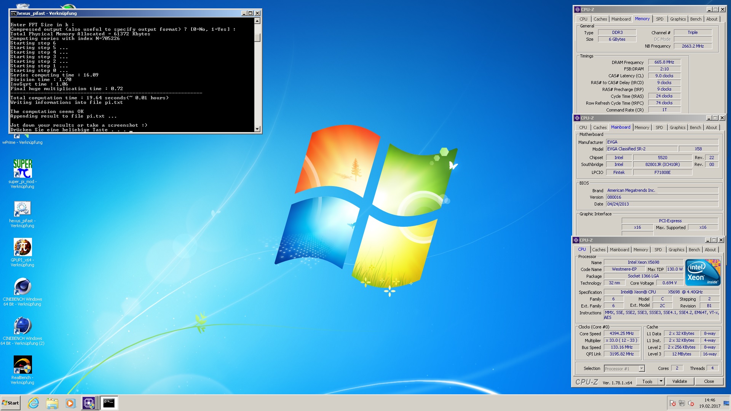Open the Mainboard tab in the Memory window

point(621,19)
